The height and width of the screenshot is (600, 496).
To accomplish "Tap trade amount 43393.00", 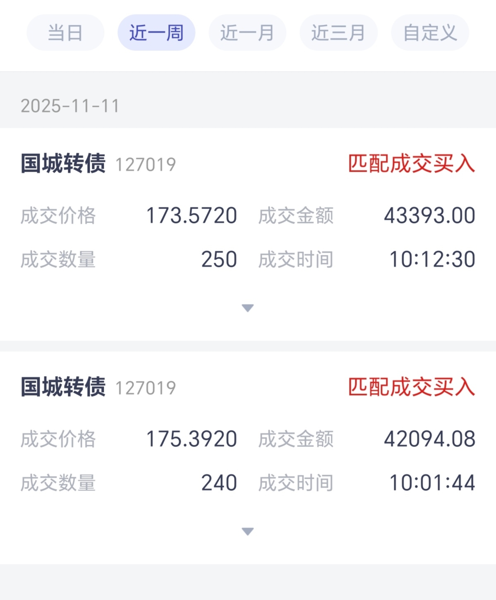I will 429,216.
